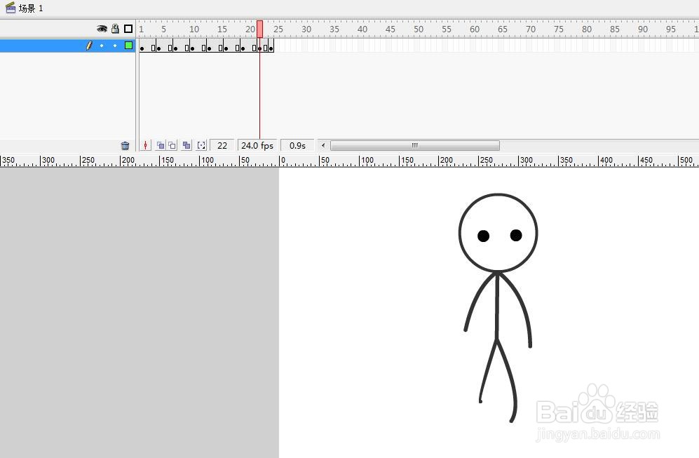Viewport: 699px width, 458px height.
Task: Select the keyframe at frame 1
Action: pos(142,48)
